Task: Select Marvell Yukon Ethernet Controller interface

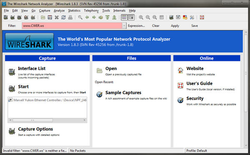Action: pos(47,100)
